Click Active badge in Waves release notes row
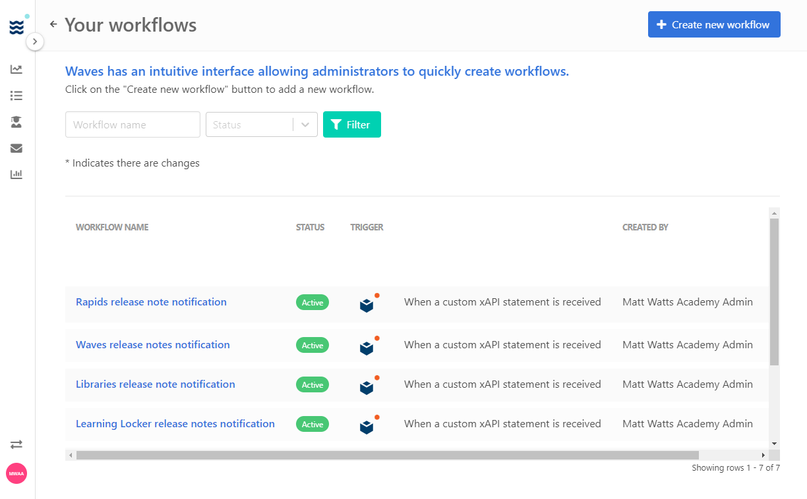 pyautogui.click(x=313, y=346)
